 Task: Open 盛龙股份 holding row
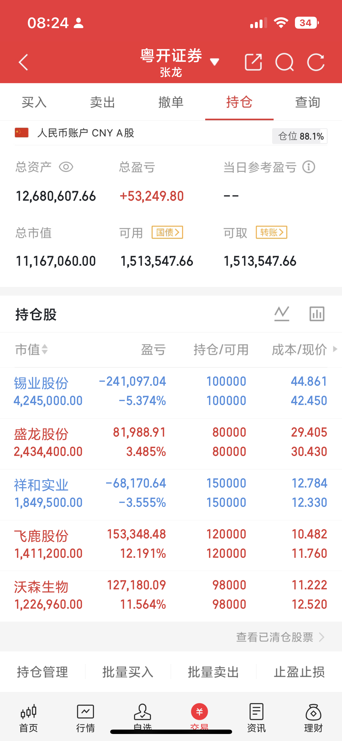click(171, 444)
